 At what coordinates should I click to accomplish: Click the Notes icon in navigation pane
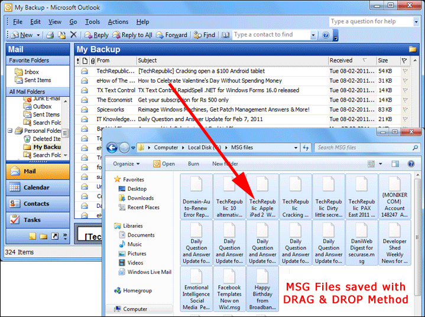click(33, 236)
